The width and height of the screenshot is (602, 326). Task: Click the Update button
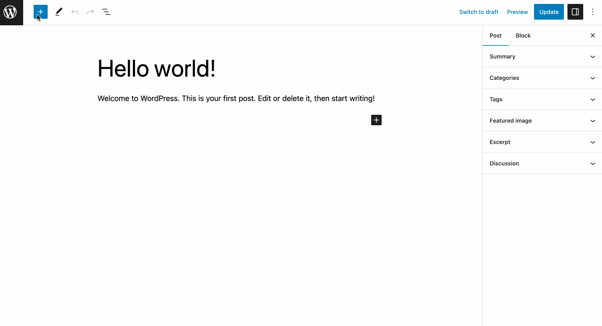(x=549, y=12)
